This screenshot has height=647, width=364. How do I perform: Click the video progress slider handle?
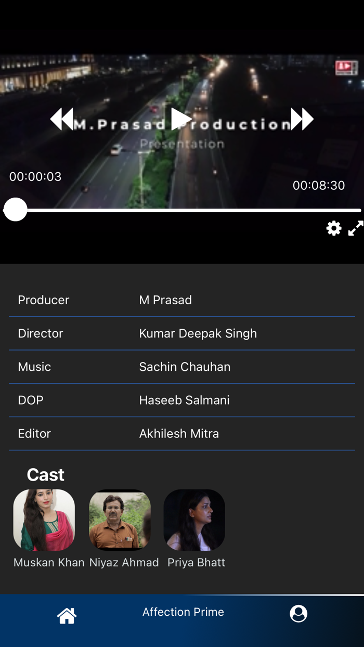click(x=15, y=210)
